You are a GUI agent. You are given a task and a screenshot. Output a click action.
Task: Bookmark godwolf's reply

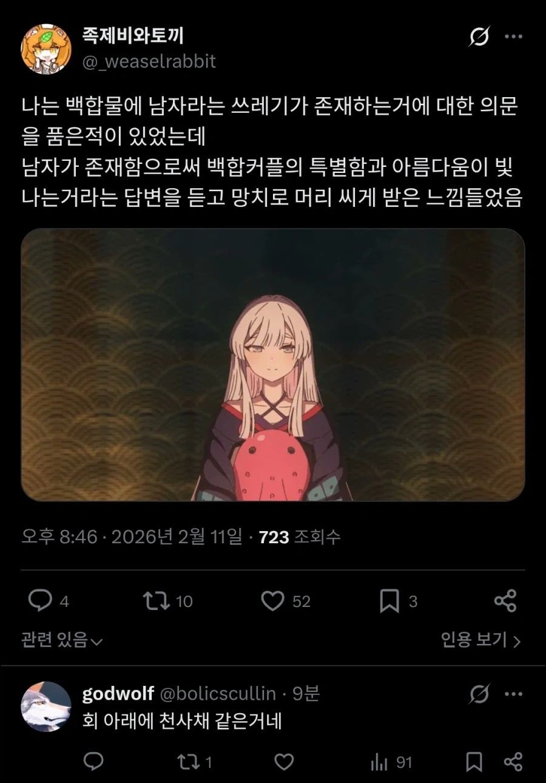pos(476,762)
